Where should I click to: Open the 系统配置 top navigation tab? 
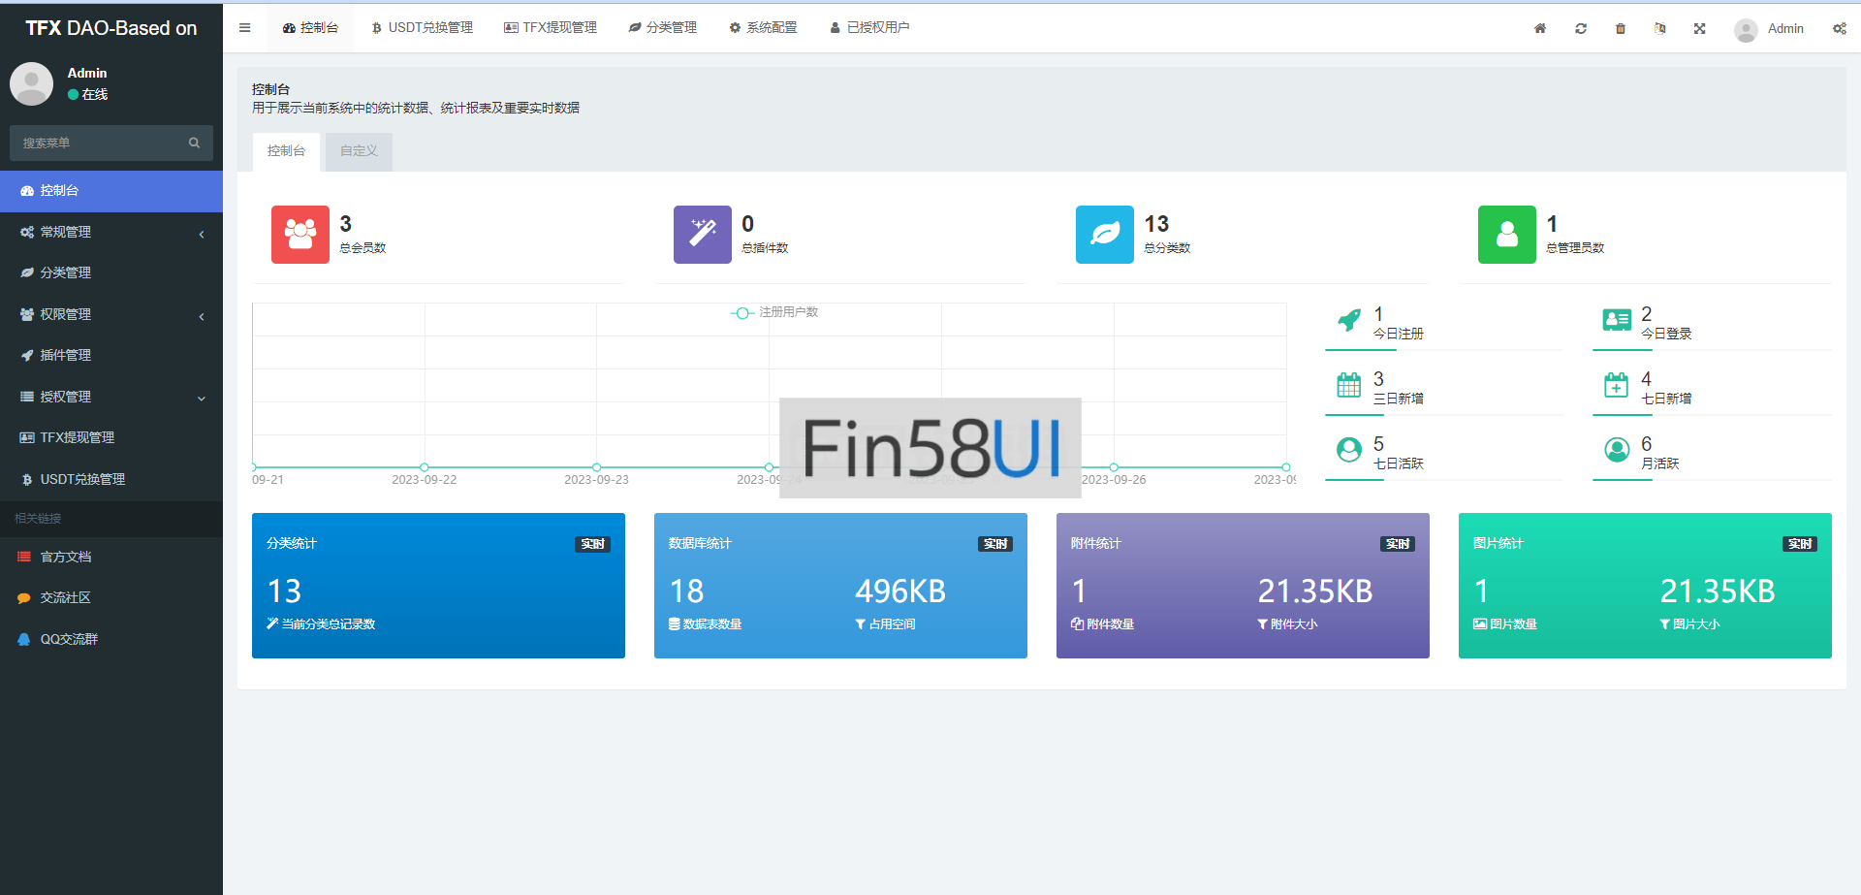point(763,28)
